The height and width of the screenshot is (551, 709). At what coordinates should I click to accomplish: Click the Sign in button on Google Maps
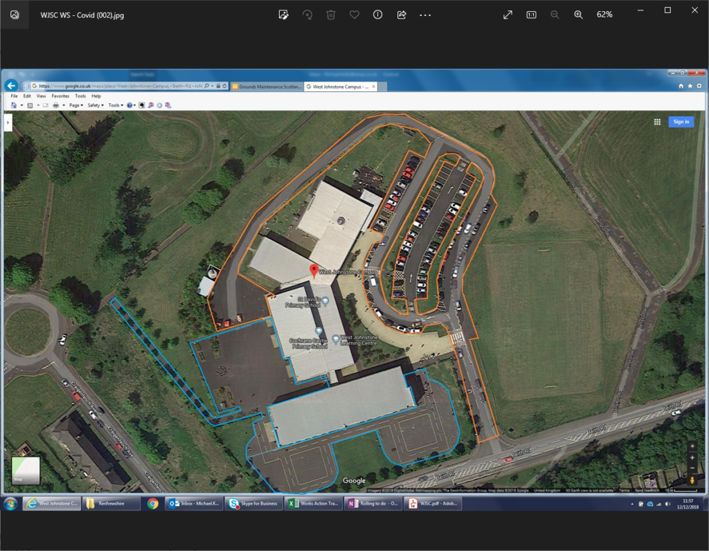pyautogui.click(x=681, y=121)
